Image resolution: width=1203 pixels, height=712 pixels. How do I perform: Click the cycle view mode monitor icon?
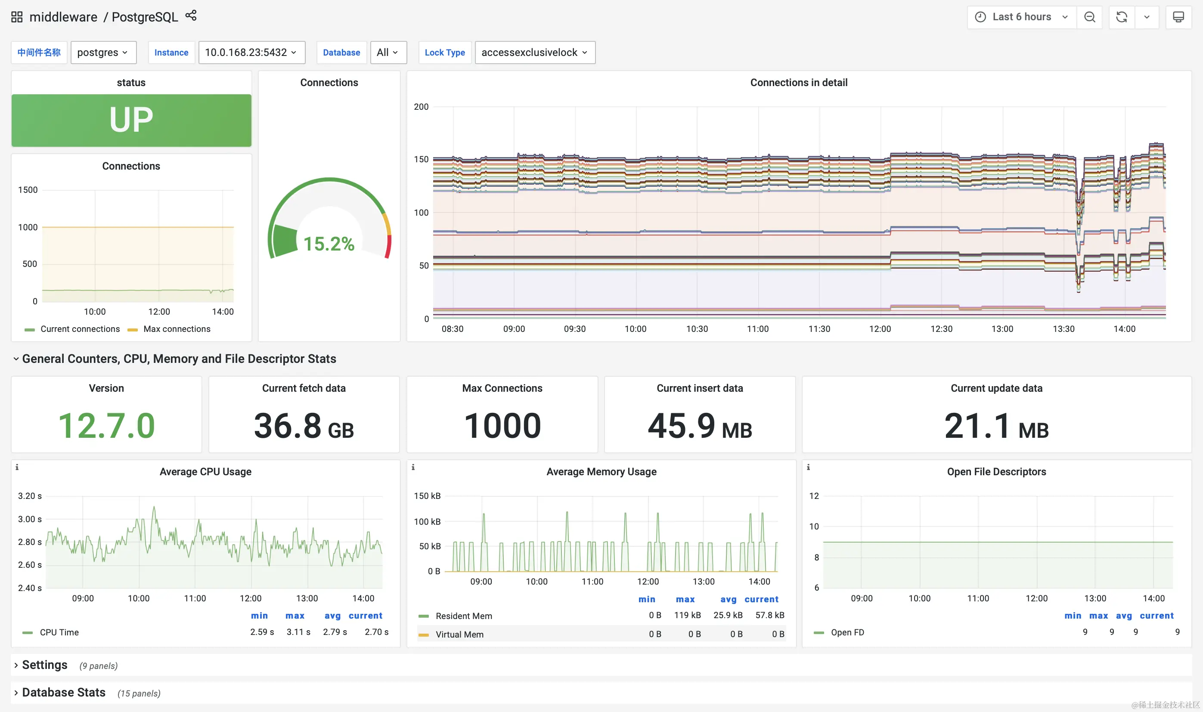[1178, 17]
